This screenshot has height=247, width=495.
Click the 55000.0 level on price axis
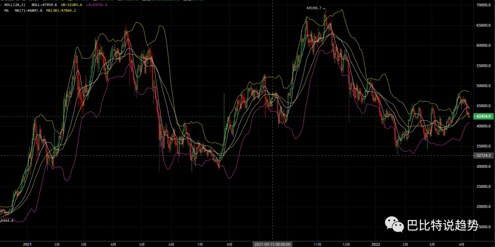[484, 66]
